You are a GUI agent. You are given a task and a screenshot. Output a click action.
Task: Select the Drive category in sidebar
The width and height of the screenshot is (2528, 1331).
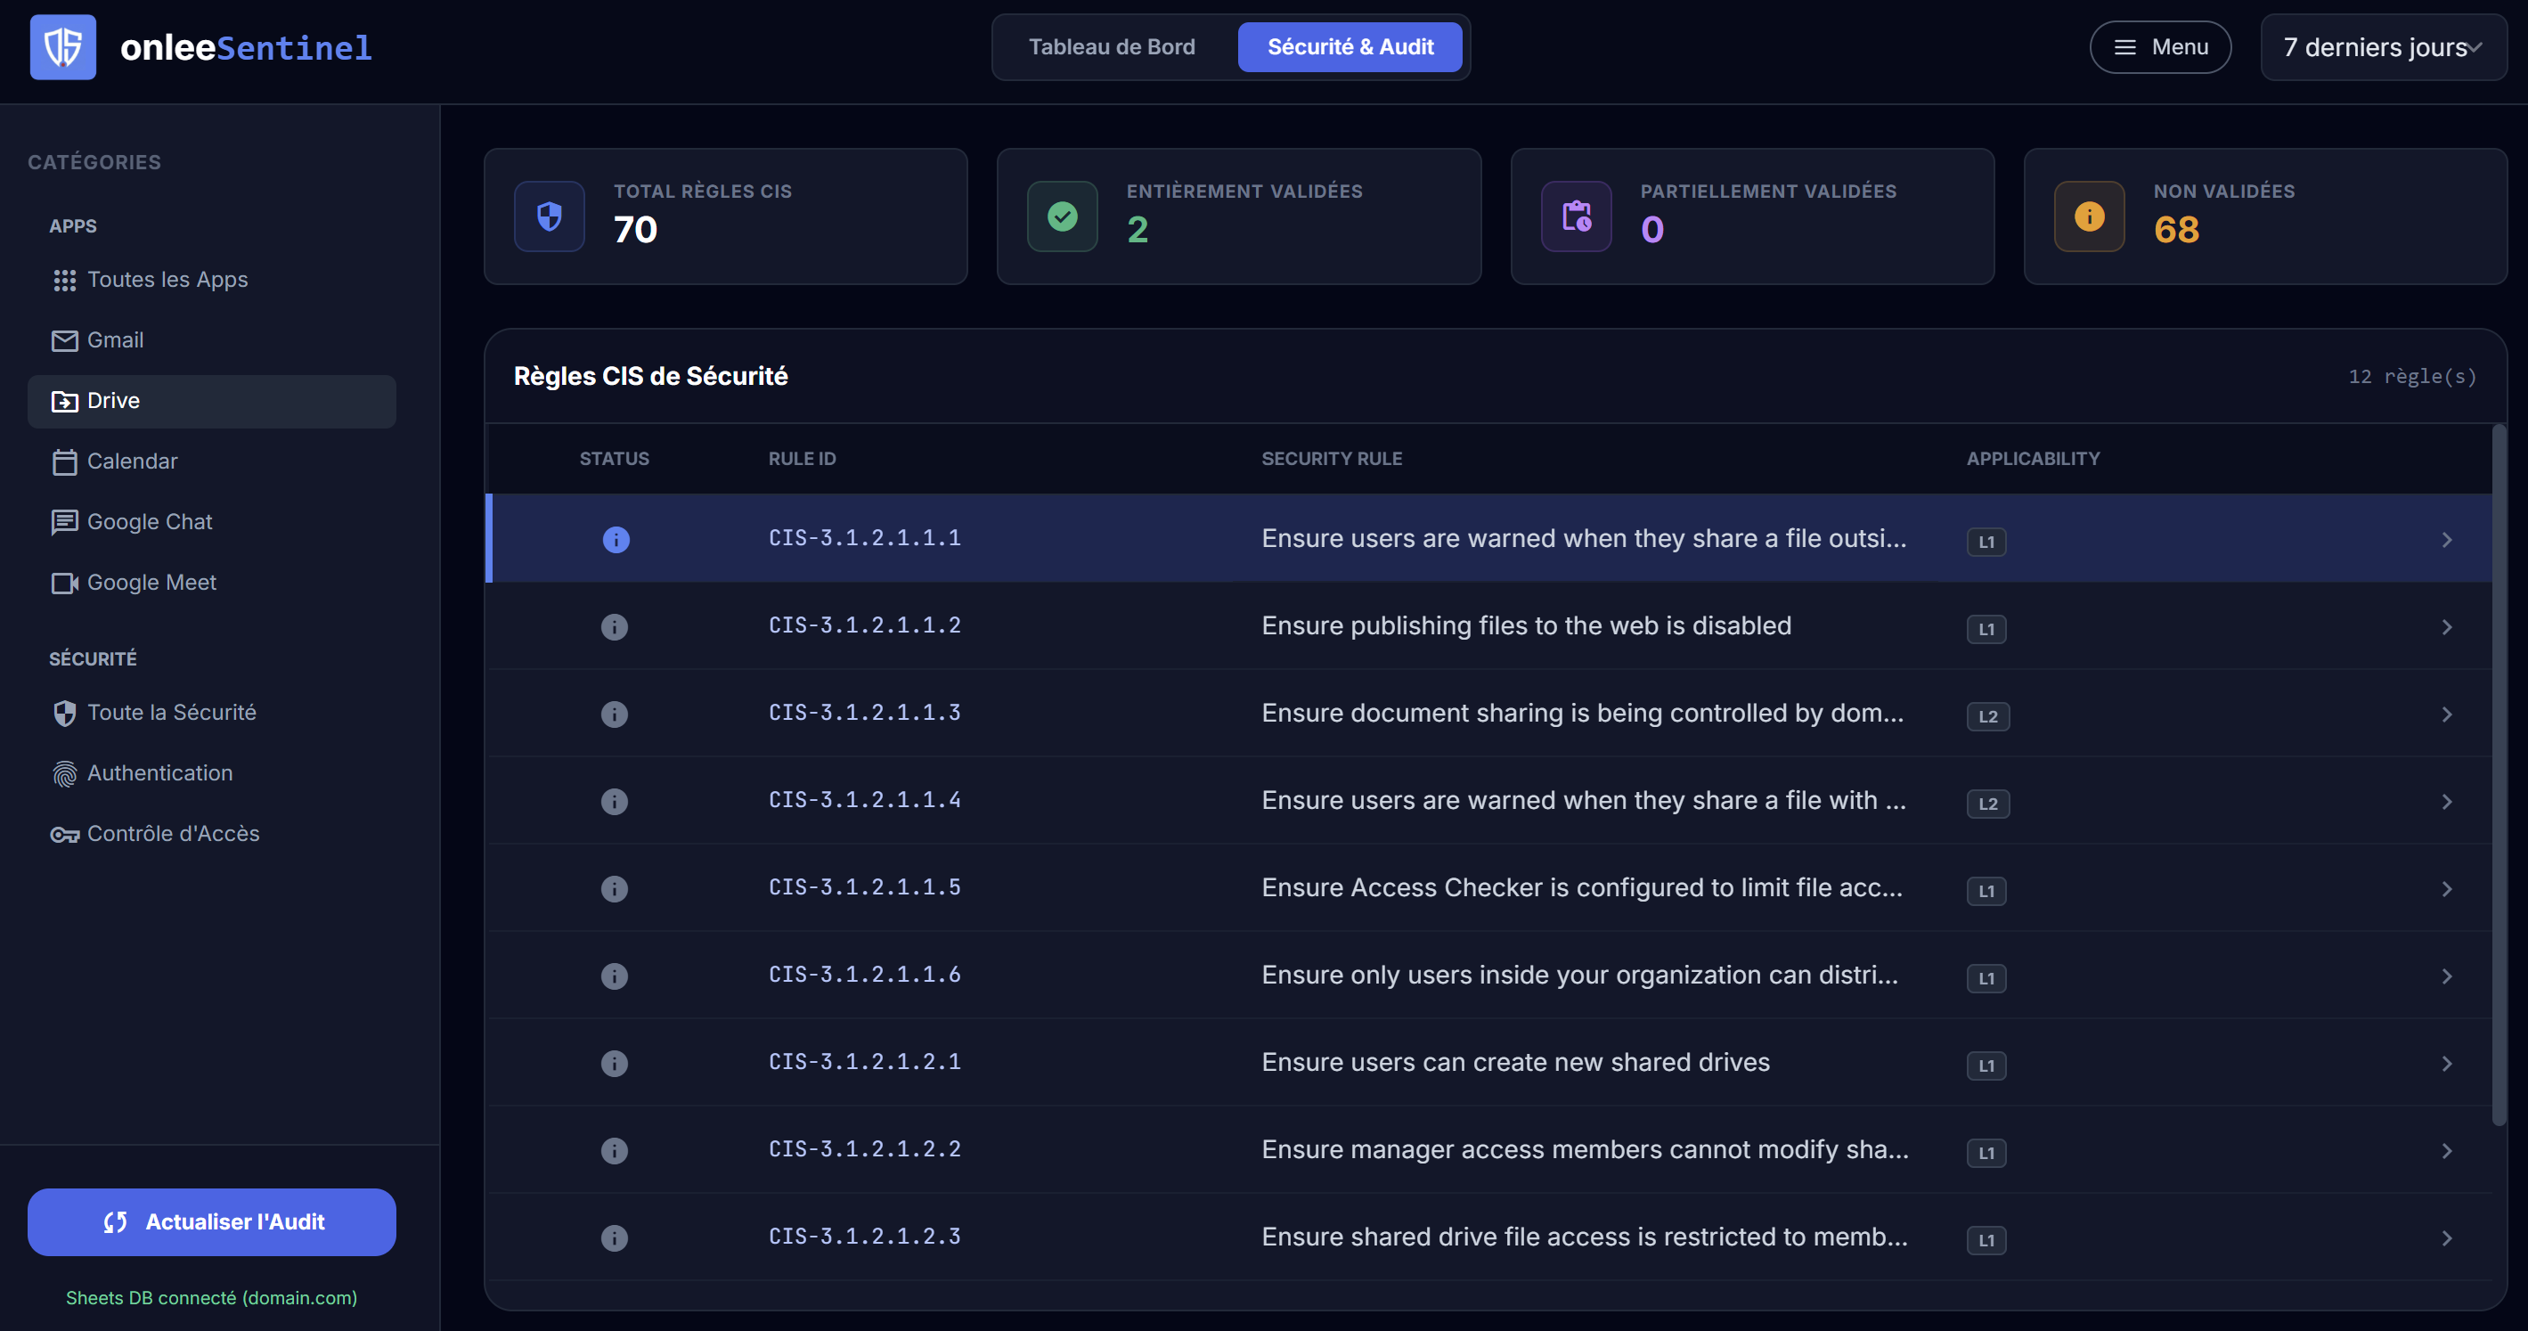(212, 402)
